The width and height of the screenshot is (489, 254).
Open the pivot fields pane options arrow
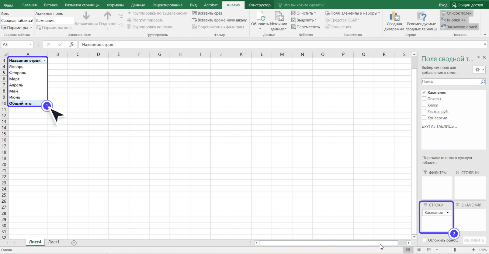(x=479, y=57)
